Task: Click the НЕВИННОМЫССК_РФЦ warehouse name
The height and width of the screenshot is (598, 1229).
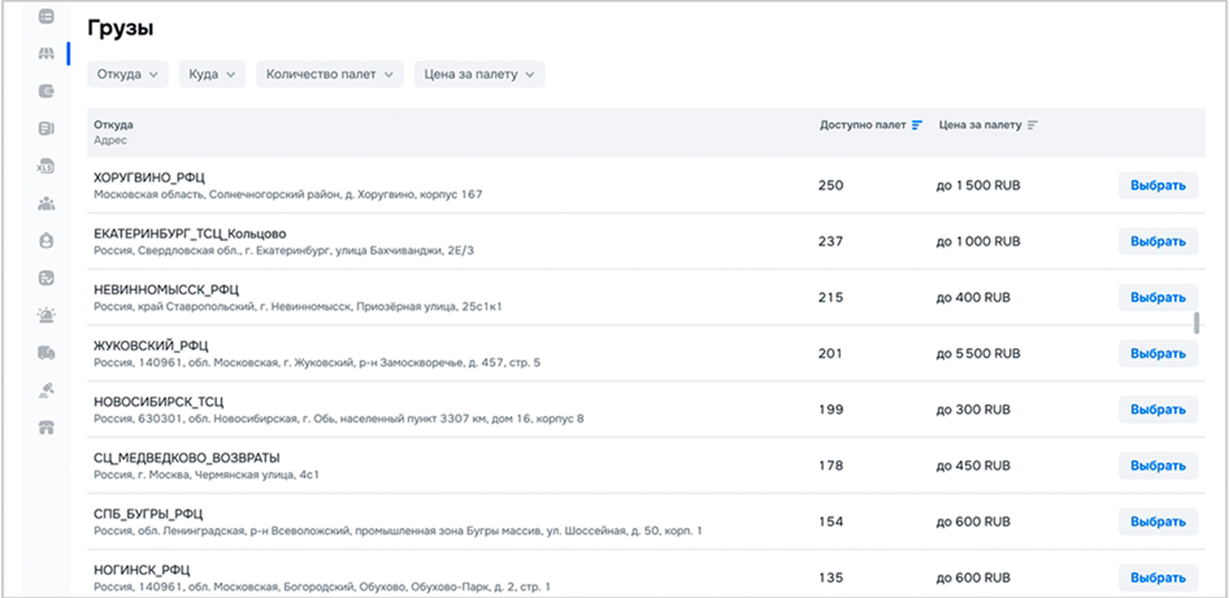Action: [x=166, y=290]
